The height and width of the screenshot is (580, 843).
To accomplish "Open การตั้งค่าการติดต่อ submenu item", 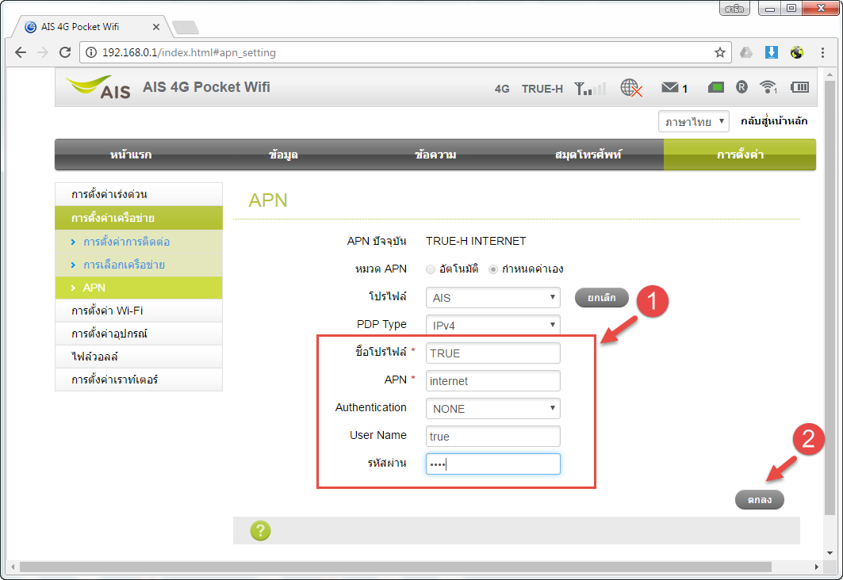I will pos(139,242).
